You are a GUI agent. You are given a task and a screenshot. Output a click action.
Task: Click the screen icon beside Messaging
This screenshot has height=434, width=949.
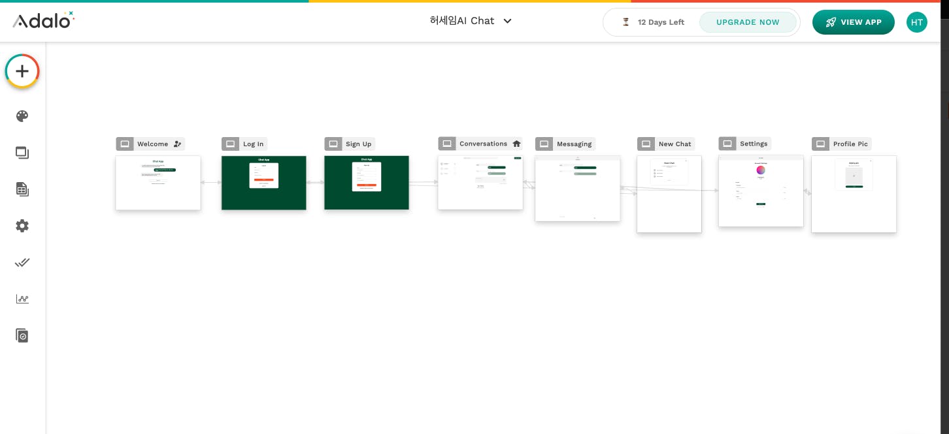pos(544,144)
